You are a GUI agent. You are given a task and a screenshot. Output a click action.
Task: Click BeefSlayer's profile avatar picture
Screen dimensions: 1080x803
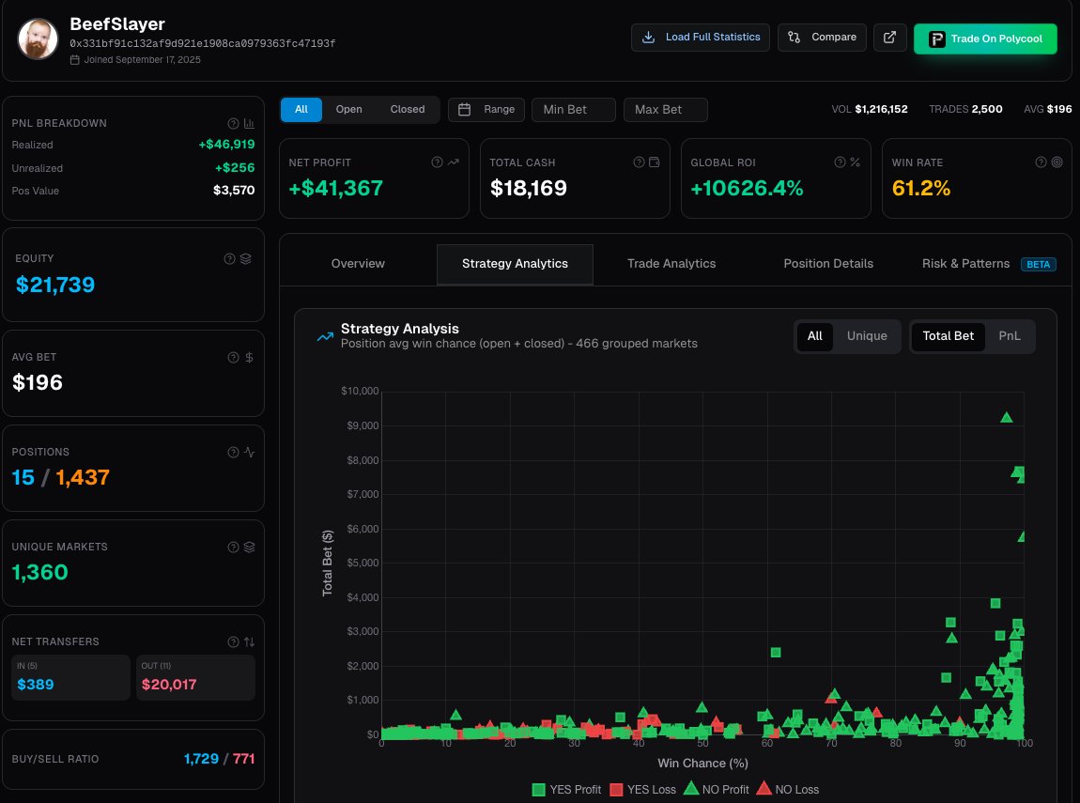coord(38,39)
